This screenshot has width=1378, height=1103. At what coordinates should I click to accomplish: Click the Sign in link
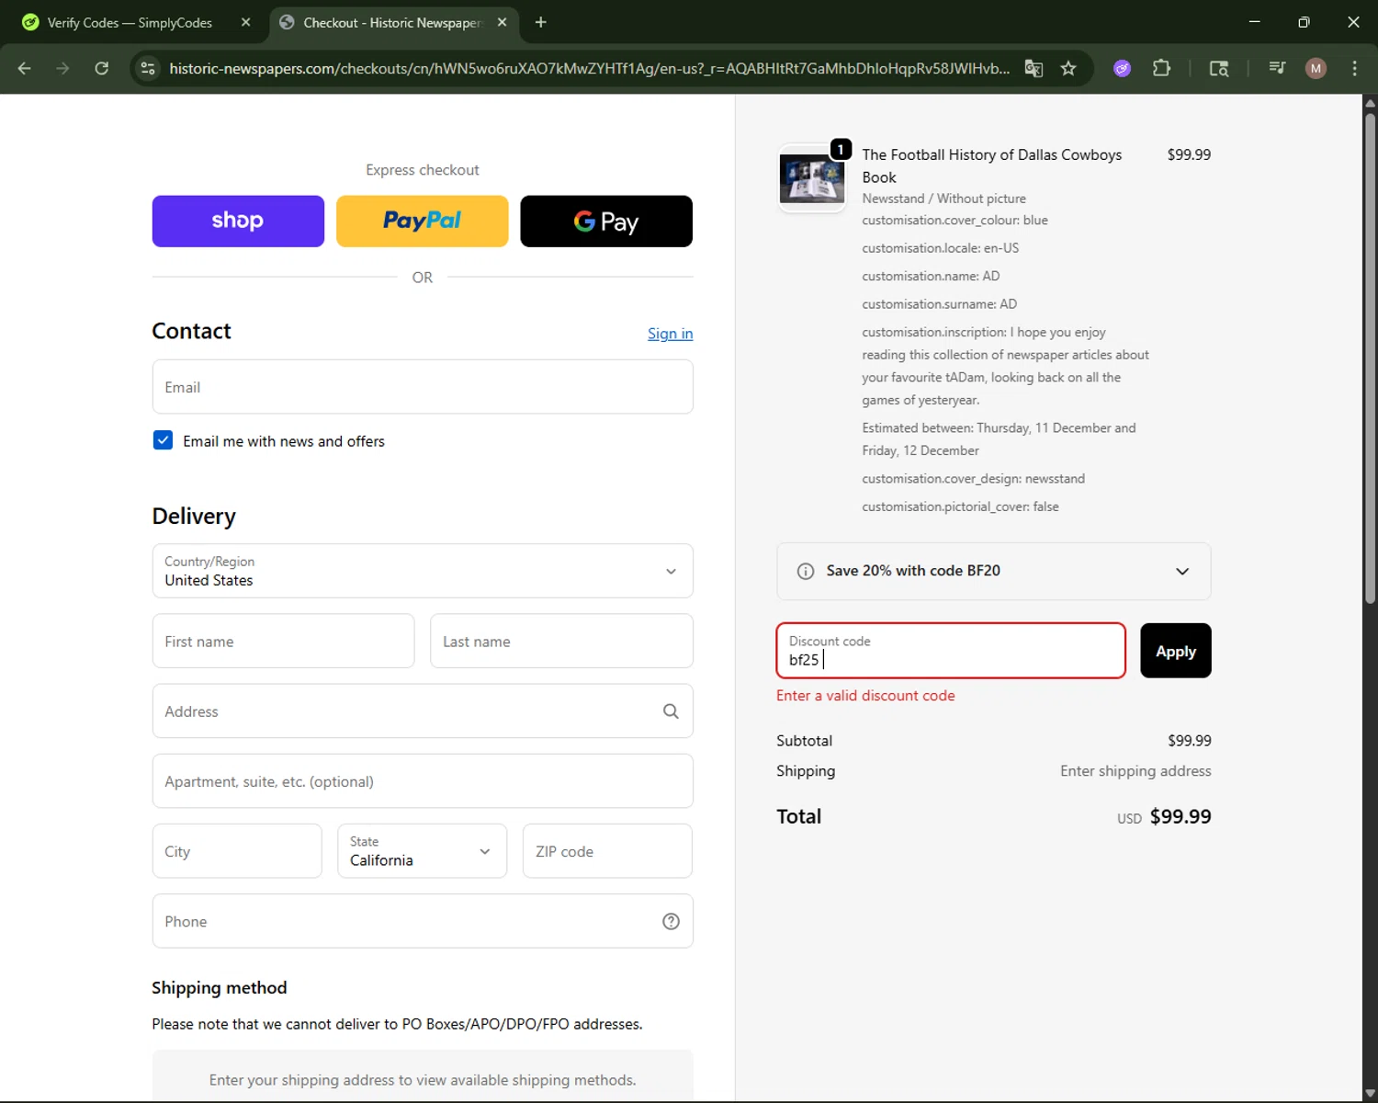(x=670, y=334)
